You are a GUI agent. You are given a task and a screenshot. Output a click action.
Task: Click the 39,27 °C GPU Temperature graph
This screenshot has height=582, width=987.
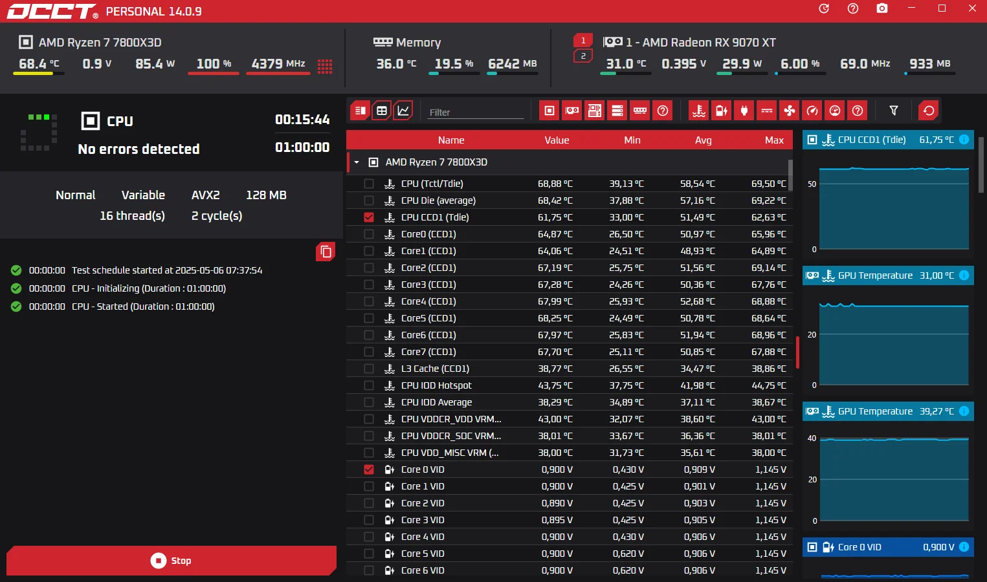(x=894, y=479)
